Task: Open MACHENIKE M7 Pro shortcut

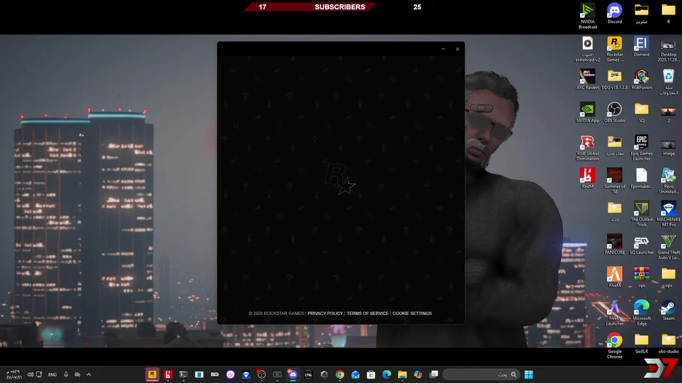Action: (x=668, y=214)
